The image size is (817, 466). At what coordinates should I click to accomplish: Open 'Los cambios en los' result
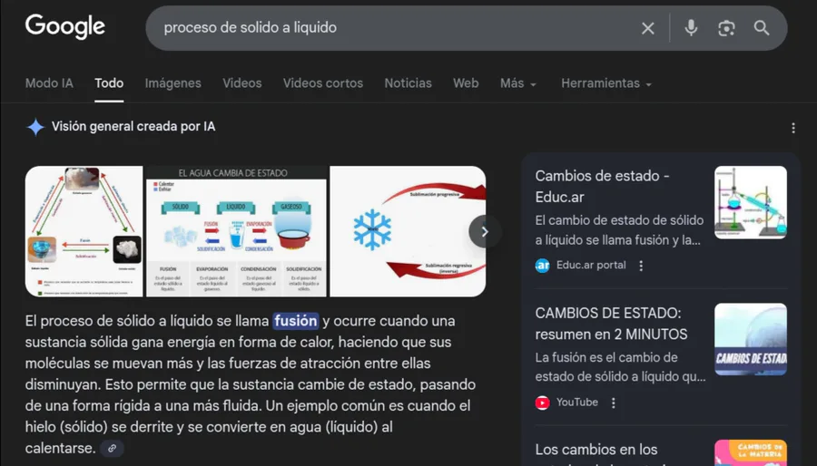[596, 451]
